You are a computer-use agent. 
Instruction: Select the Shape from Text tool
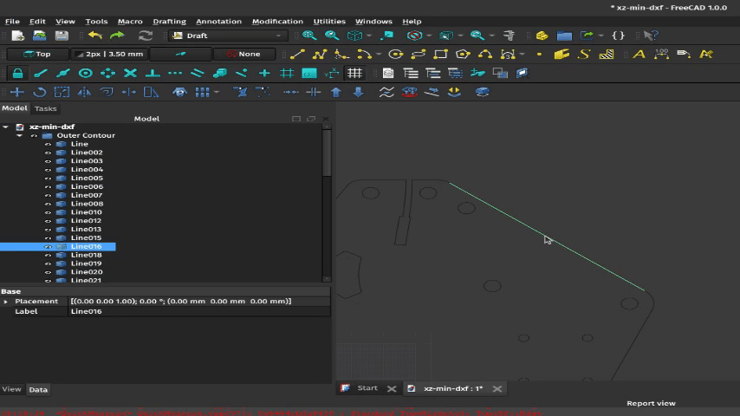coord(584,55)
